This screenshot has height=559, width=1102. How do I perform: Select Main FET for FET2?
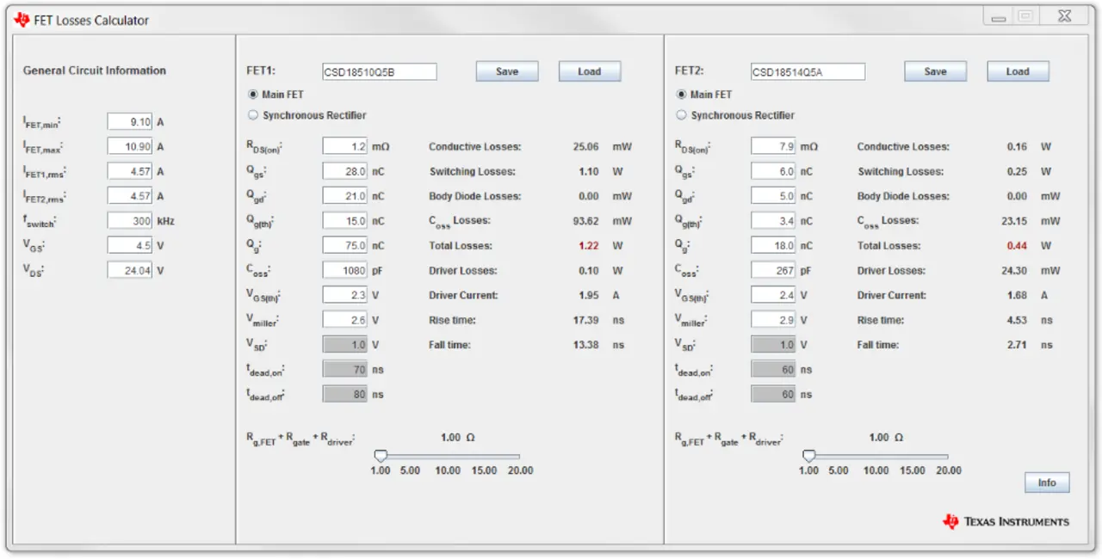(682, 95)
